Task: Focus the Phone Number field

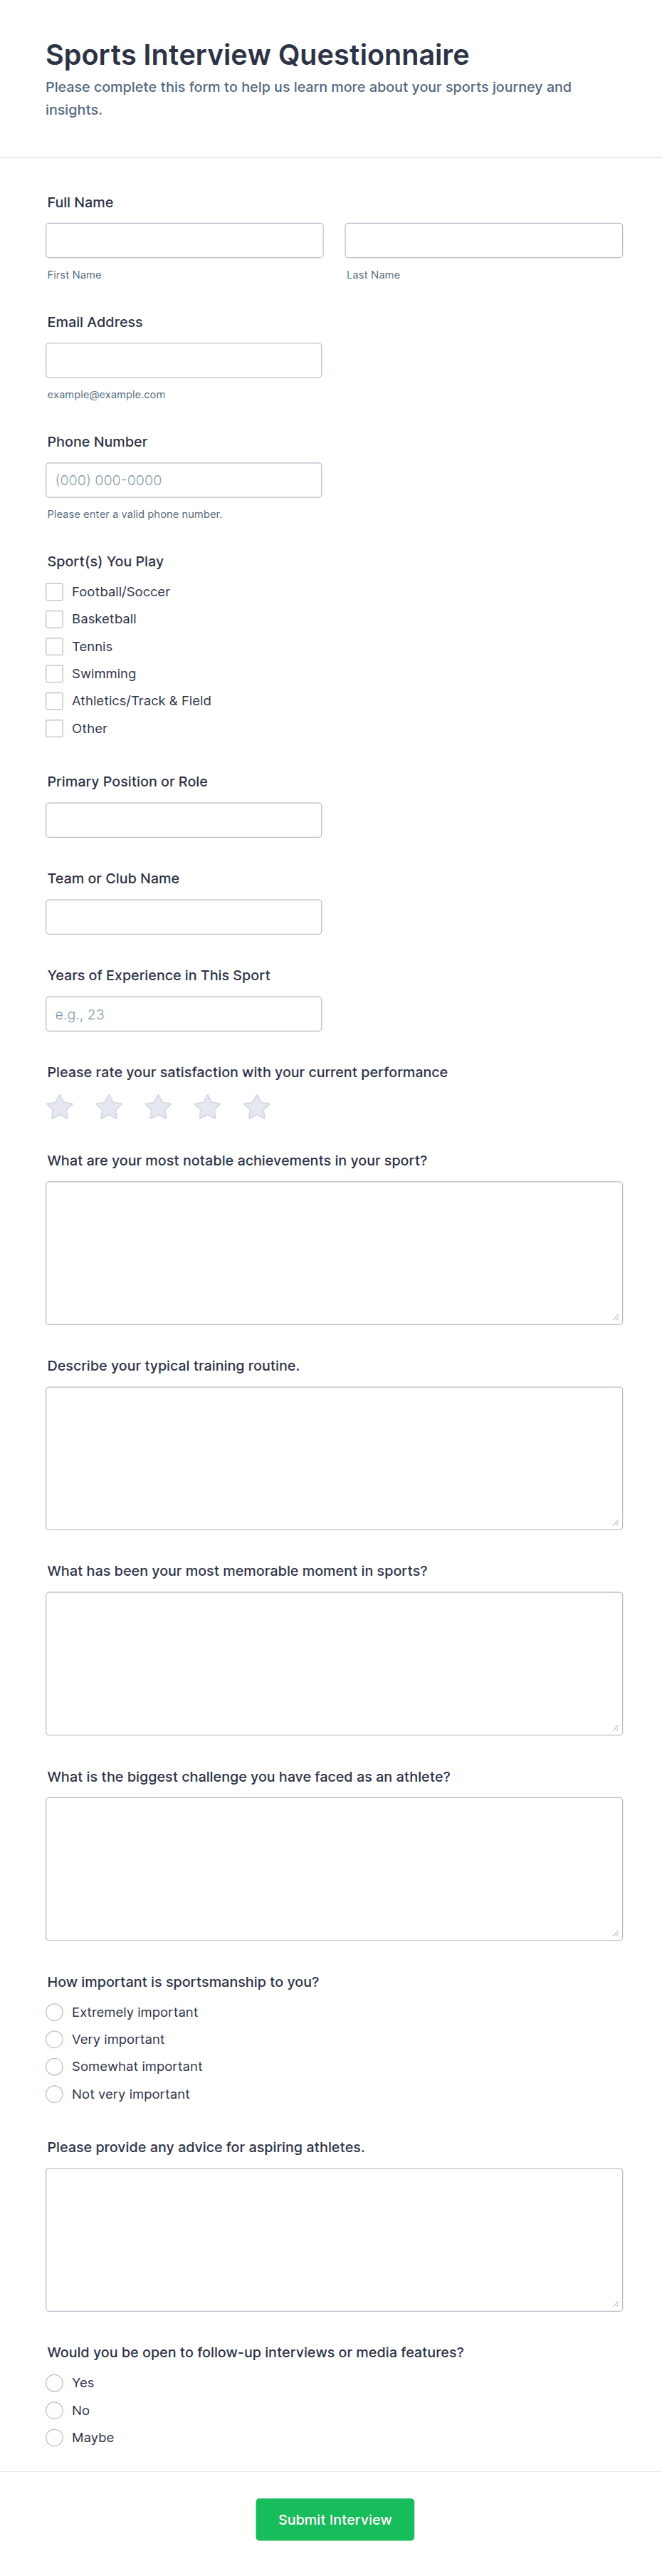Action: pyautogui.click(x=184, y=480)
